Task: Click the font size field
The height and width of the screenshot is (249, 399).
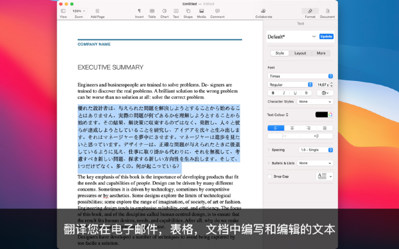Action: pos(323,84)
